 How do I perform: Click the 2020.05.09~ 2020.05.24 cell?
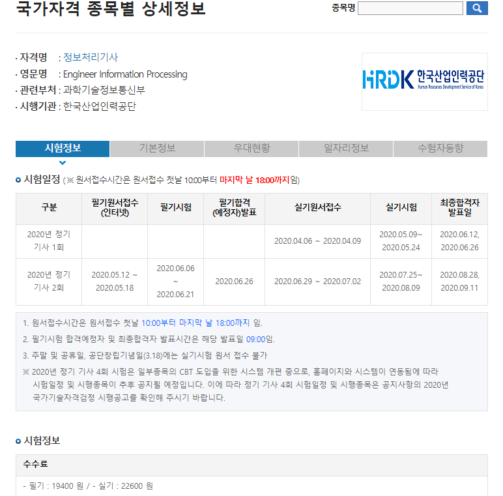tap(401, 241)
